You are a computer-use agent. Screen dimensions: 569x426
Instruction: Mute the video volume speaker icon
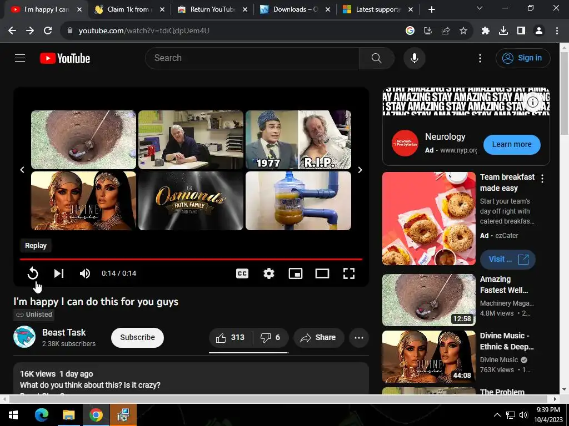click(85, 273)
